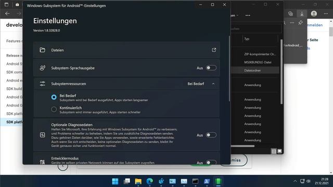Open Dateien external link icon

click(214, 50)
